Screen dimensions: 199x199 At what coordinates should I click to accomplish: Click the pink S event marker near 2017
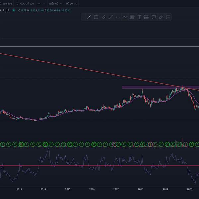[115, 144]
